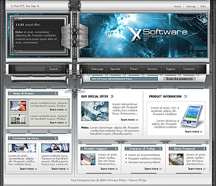
Task: Click the grip icon on Customer Services header
Action: click(56, 138)
